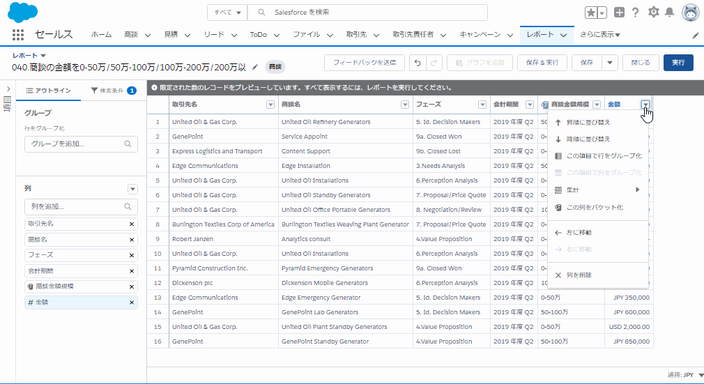Click the redo arrow button
Screen dimensions: 704x384
[x=434, y=63]
